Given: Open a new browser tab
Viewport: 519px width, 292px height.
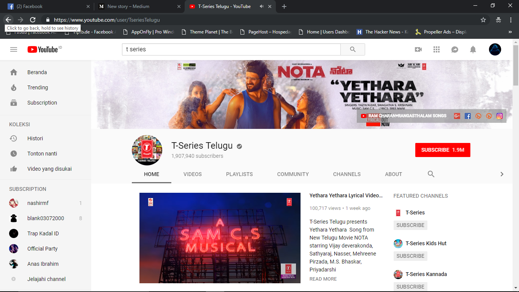Looking at the screenshot, I should tap(284, 6).
